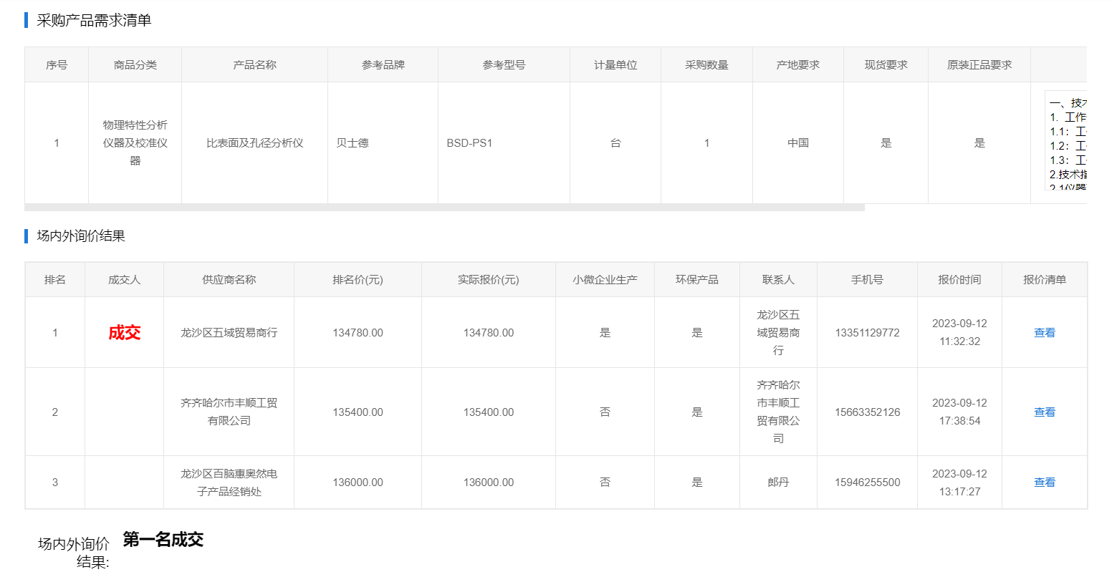Click the 贝士德 reference brand cell
The image size is (1112, 572).
pos(353,143)
